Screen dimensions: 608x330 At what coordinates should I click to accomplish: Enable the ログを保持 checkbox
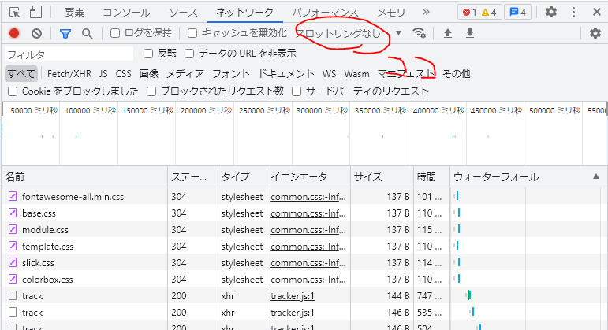pos(116,33)
